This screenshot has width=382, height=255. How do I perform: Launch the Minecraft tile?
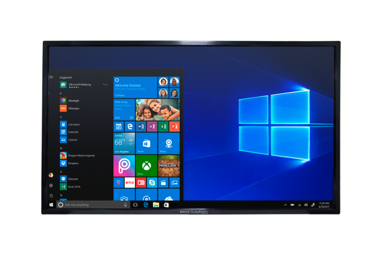click(169, 166)
